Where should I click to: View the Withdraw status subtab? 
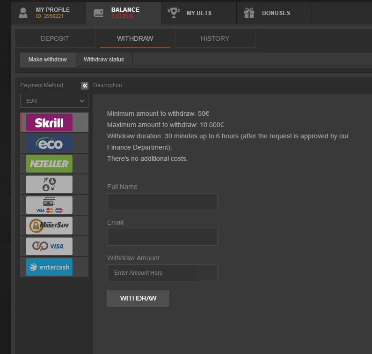coord(104,60)
